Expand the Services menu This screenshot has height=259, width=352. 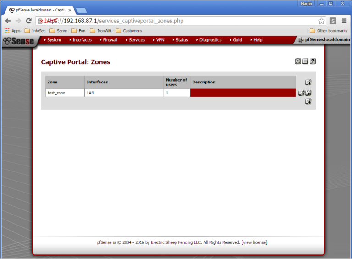tap(137, 40)
